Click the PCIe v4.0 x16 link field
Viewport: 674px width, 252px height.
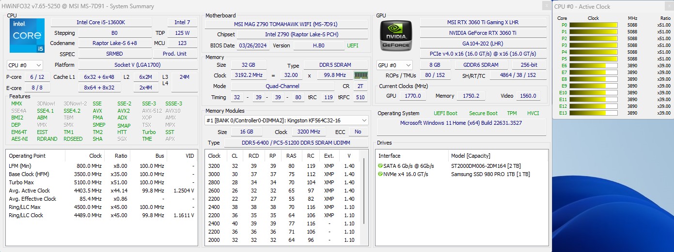tap(483, 54)
